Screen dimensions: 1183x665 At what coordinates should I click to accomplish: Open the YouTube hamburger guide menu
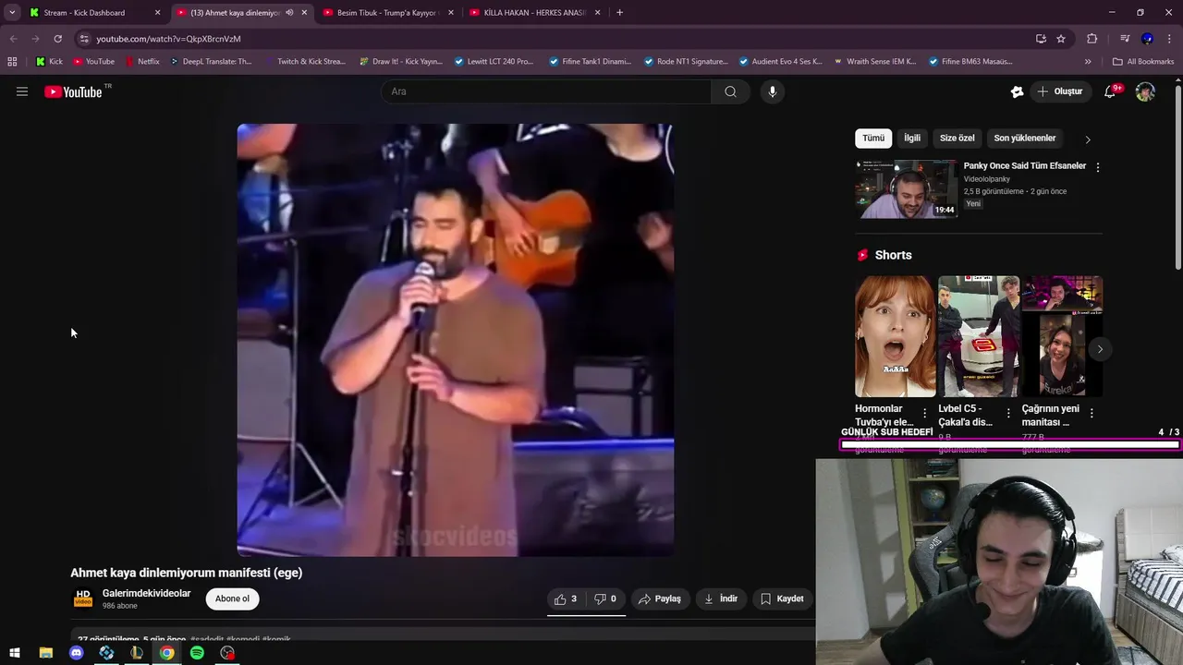click(x=22, y=91)
